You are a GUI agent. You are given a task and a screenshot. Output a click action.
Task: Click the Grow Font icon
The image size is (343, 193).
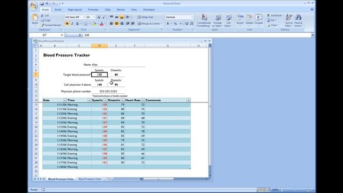pyautogui.click(x=99, y=17)
